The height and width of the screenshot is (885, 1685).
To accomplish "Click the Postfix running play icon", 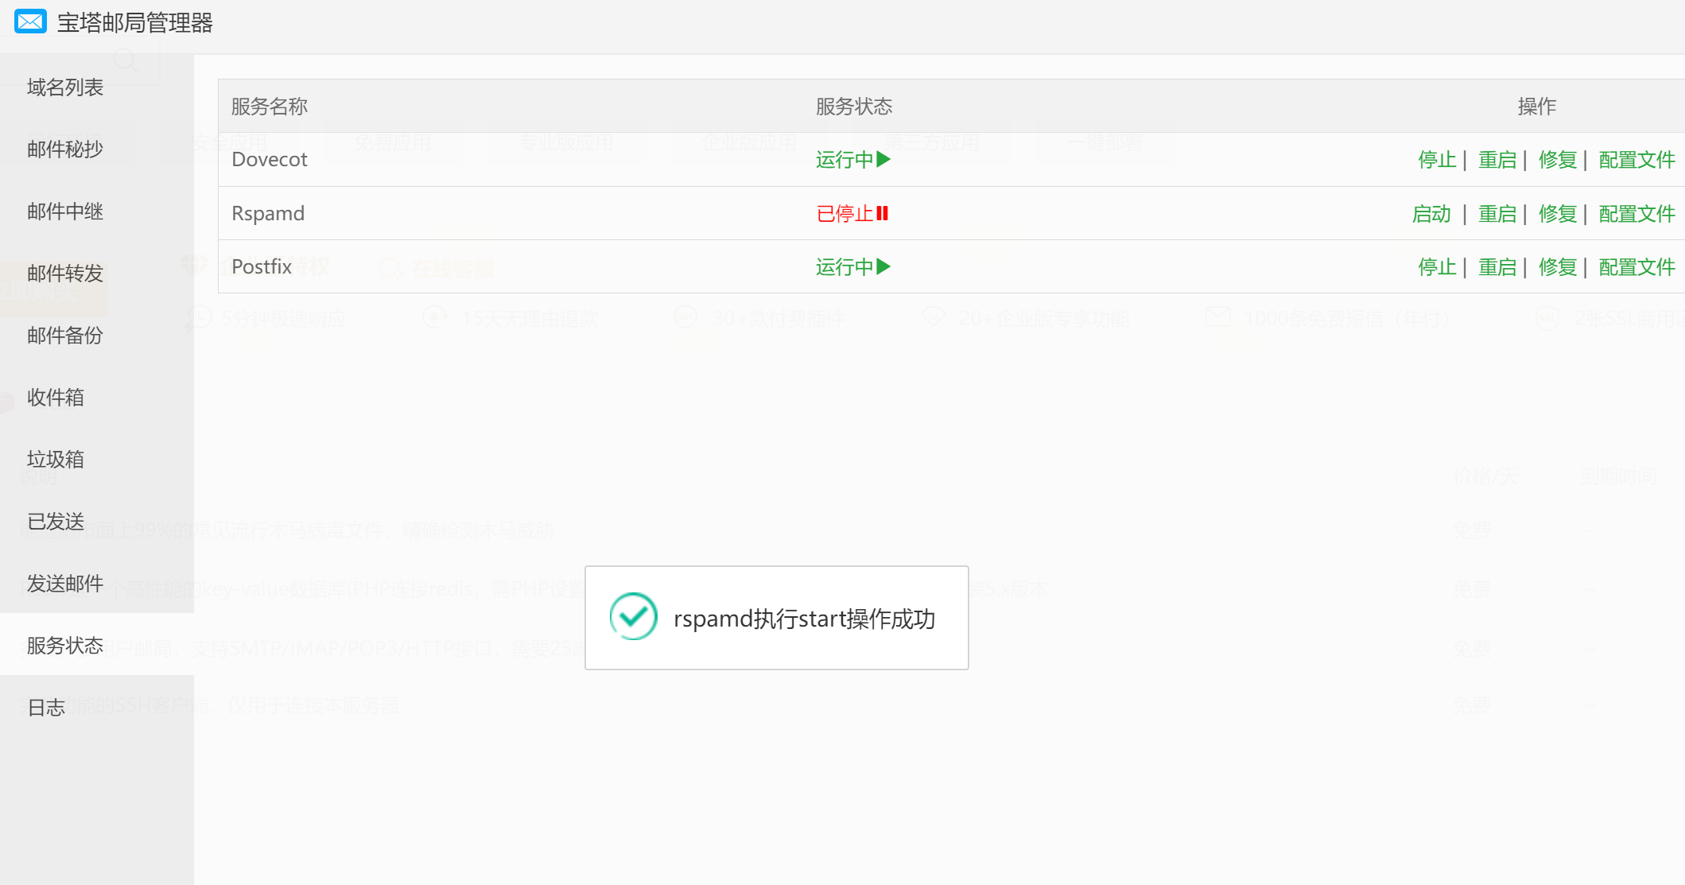I will [x=883, y=266].
